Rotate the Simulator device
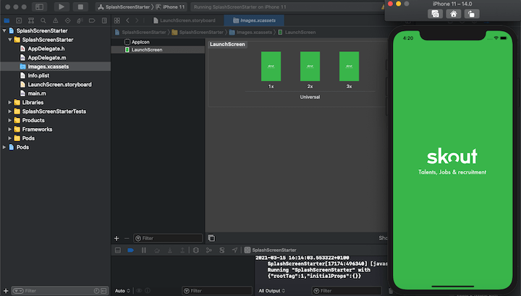The height and width of the screenshot is (296, 521). pyautogui.click(x=471, y=14)
